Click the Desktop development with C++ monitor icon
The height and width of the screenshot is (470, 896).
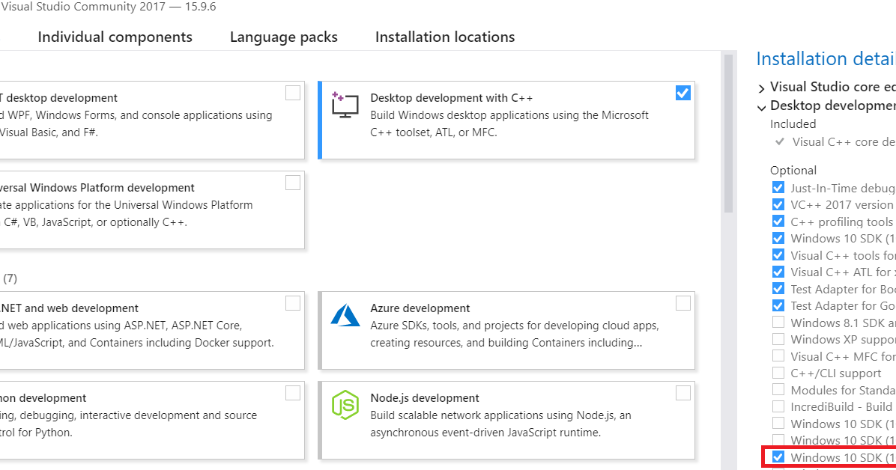(345, 105)
